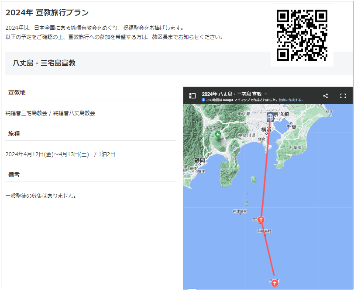354x301 pixels.
Task: Click the 宣教地 heading
Action: coord(17,93)
